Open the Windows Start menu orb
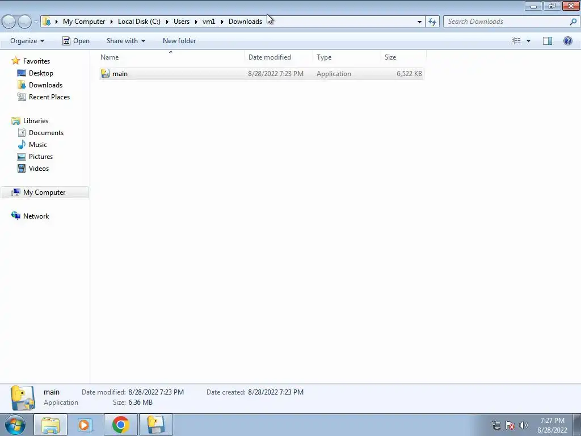The height and width of the screenshot is (436, 581). pos(15,425)
